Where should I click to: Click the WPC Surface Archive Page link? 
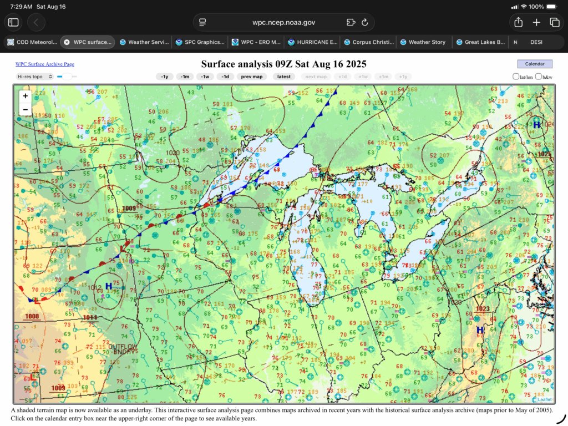coord(45,64)
